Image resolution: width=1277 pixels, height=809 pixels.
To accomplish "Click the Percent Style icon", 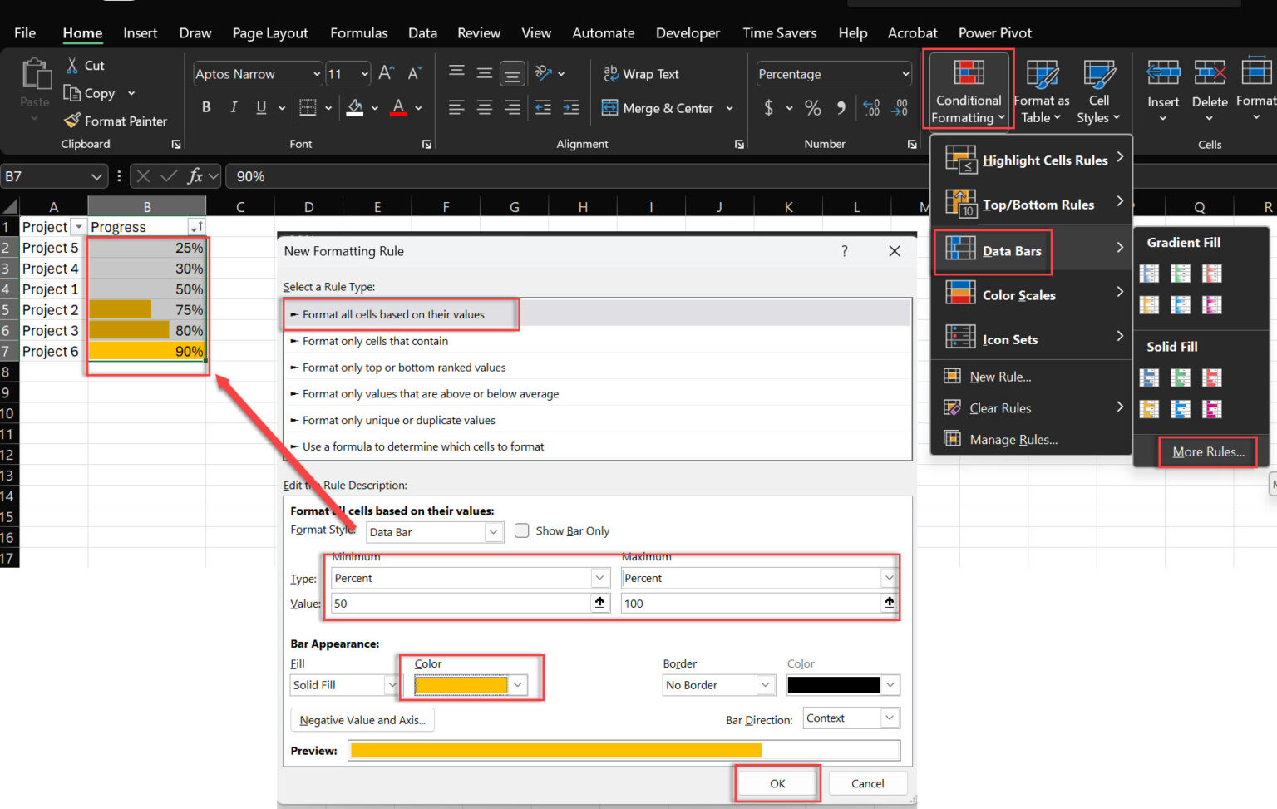I will click(813, 107).
